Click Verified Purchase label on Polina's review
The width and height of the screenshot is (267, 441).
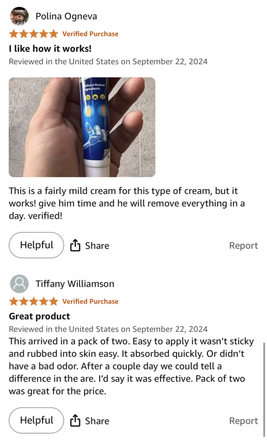[90, 34]
